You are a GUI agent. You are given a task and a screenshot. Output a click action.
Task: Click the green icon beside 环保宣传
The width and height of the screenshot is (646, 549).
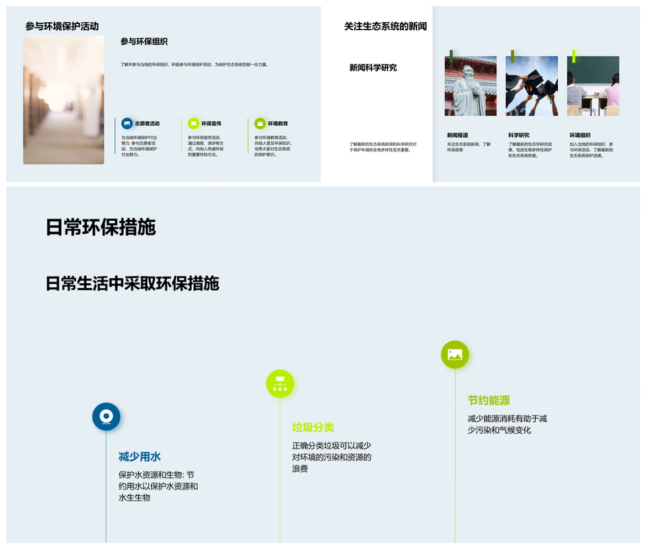pyautogui.click(x=194, y=123)
